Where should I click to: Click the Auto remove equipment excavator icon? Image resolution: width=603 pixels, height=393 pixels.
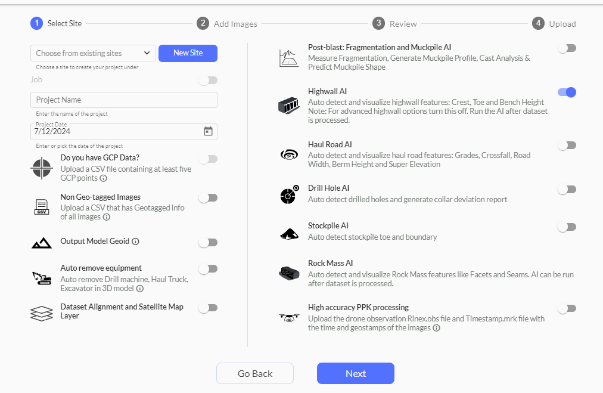click(42, 278)
